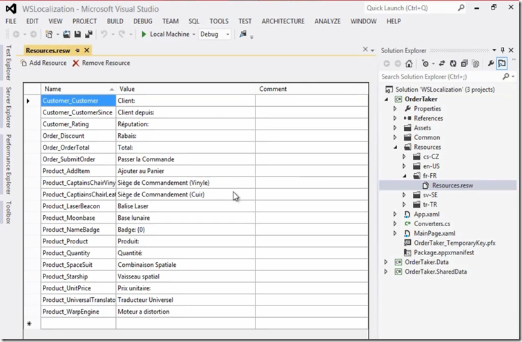Image resolution: width=522 pixels, height=342 pixels.
Task: Click Show All Files icon
Action: point(476,63)
